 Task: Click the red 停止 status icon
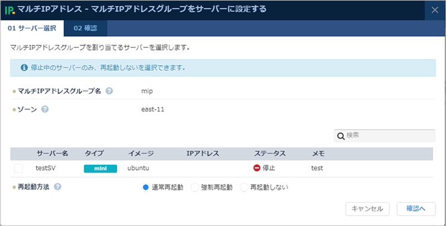point(257,168)
